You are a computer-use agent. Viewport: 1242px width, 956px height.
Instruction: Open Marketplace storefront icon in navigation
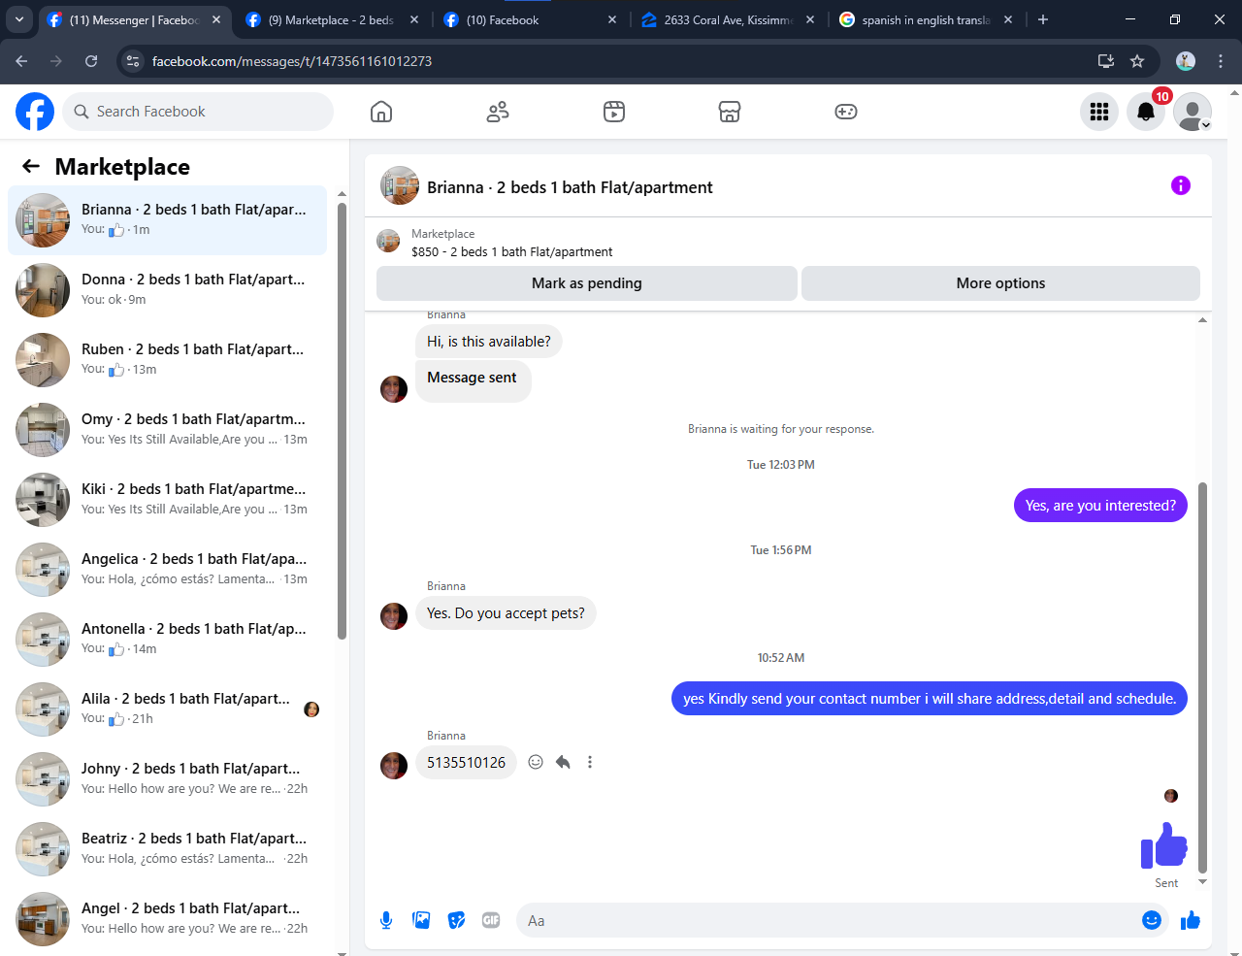(730, 112)
